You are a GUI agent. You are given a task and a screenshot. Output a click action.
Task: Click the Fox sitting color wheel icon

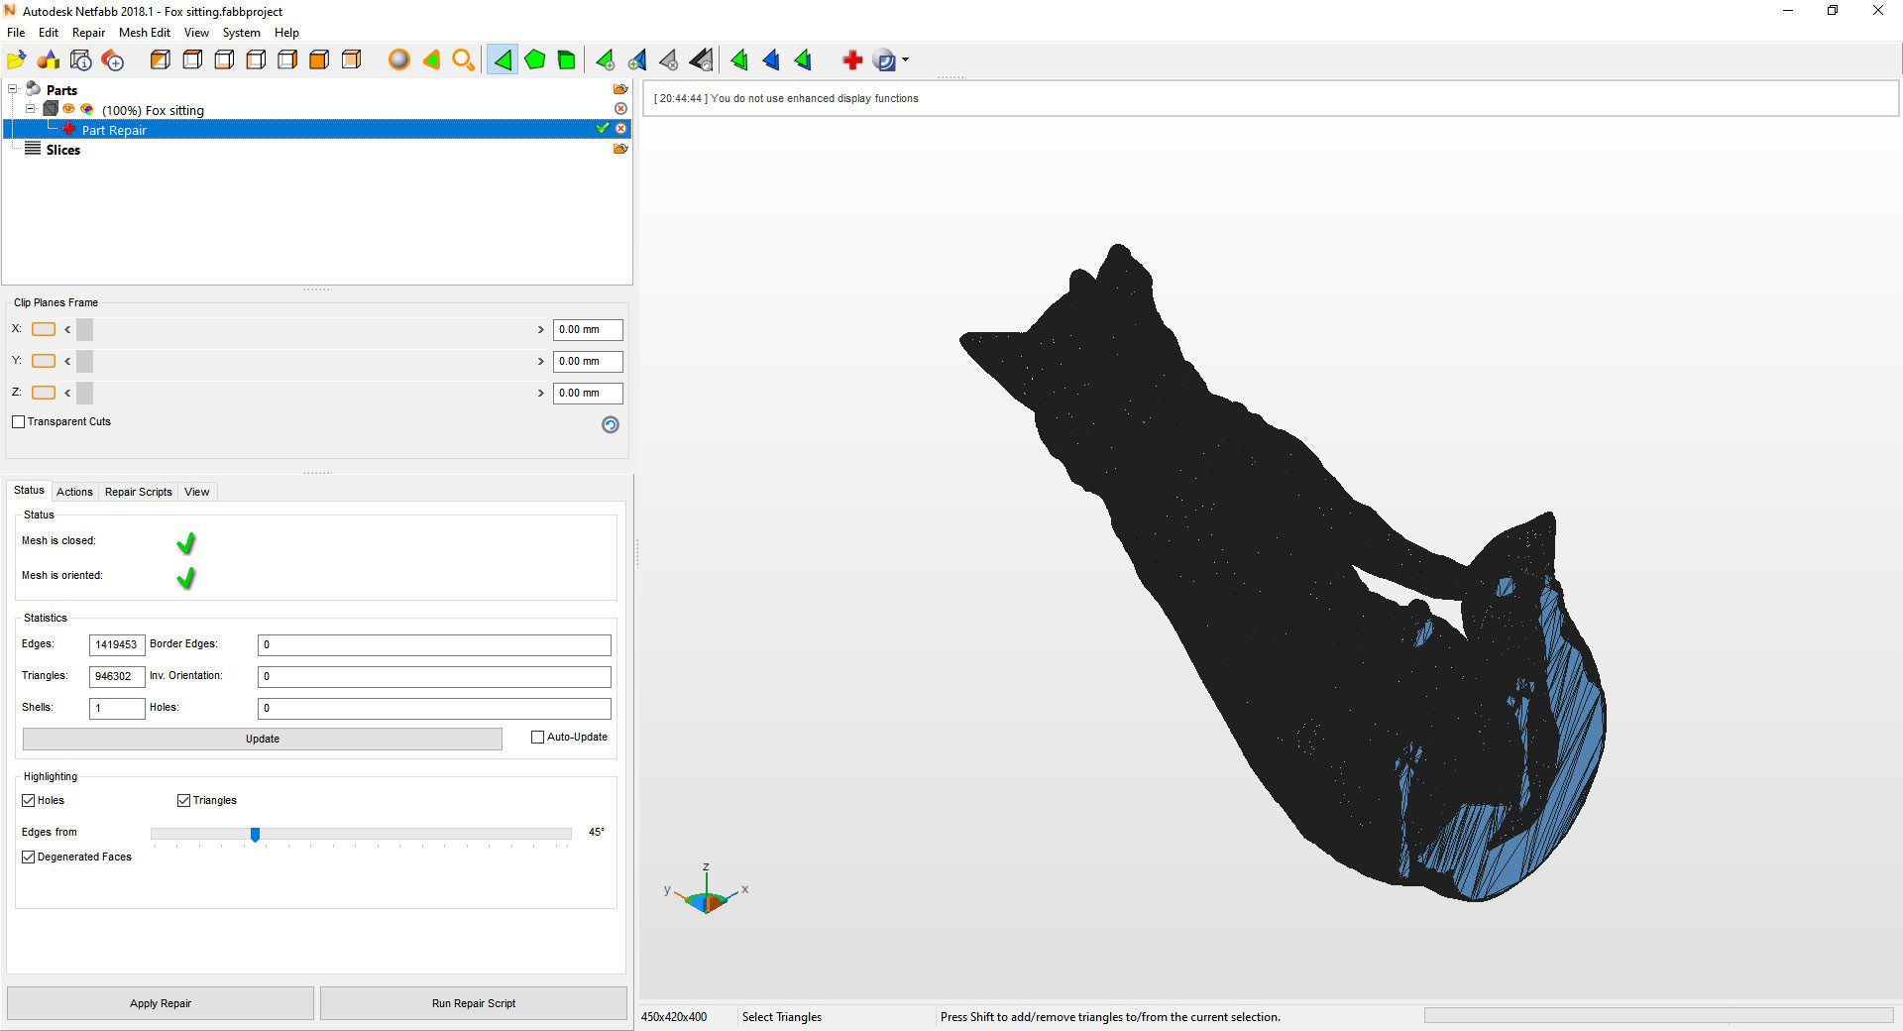(x=87, y=109)
